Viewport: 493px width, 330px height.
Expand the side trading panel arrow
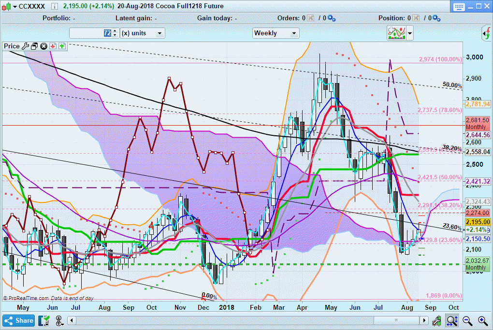pyautogui.click(x=486, y=33)
